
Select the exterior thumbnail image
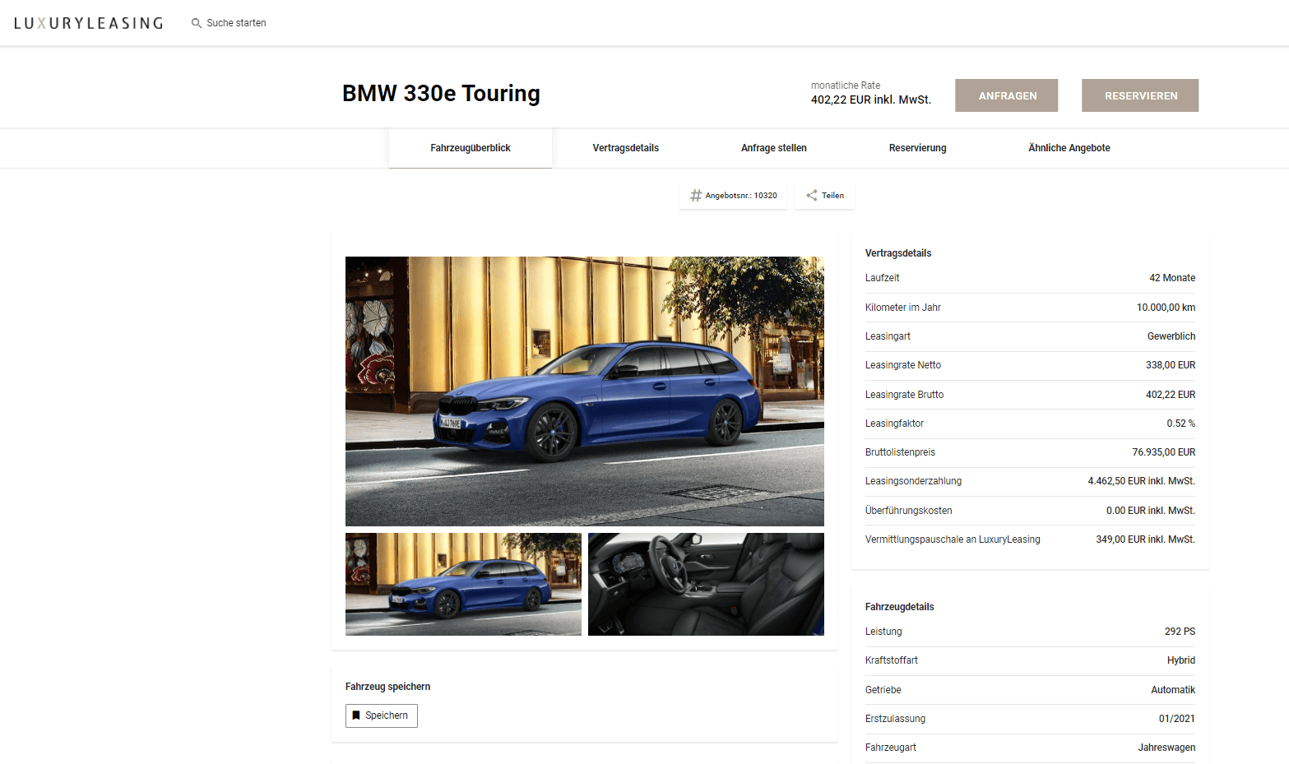point(463,584)
